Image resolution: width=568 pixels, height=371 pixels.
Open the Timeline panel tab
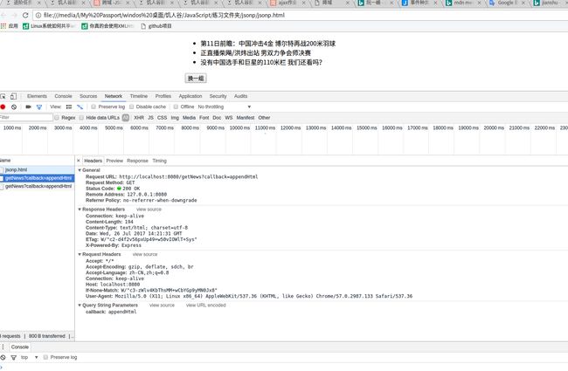(x=139, y=96)
